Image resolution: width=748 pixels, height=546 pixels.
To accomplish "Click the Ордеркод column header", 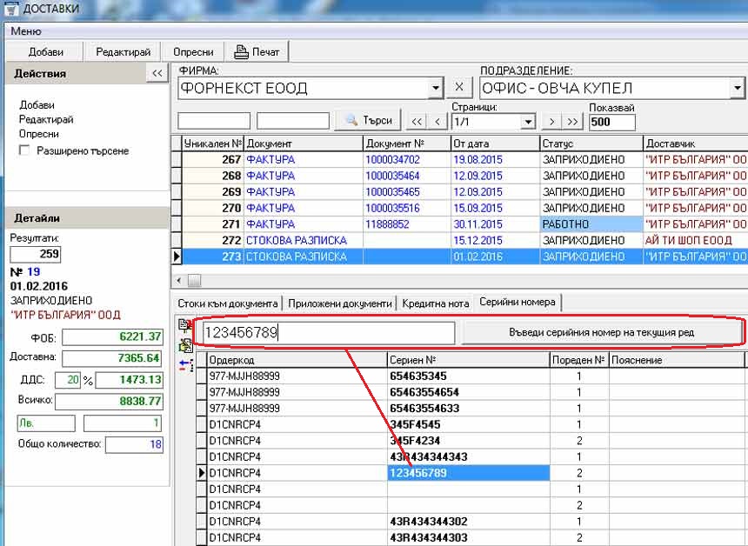I will point(297,360).
